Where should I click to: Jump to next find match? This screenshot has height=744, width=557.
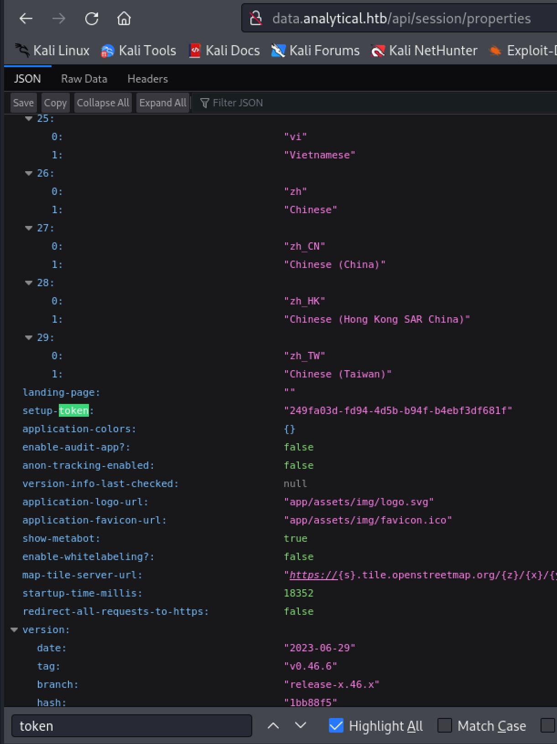tap(300, 726)
